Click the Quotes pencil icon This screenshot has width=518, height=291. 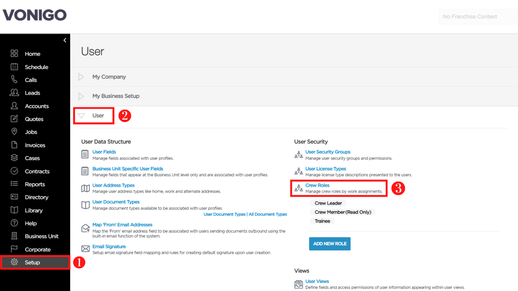coord(14,119)
